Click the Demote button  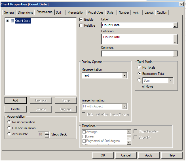tap(41, 109)
